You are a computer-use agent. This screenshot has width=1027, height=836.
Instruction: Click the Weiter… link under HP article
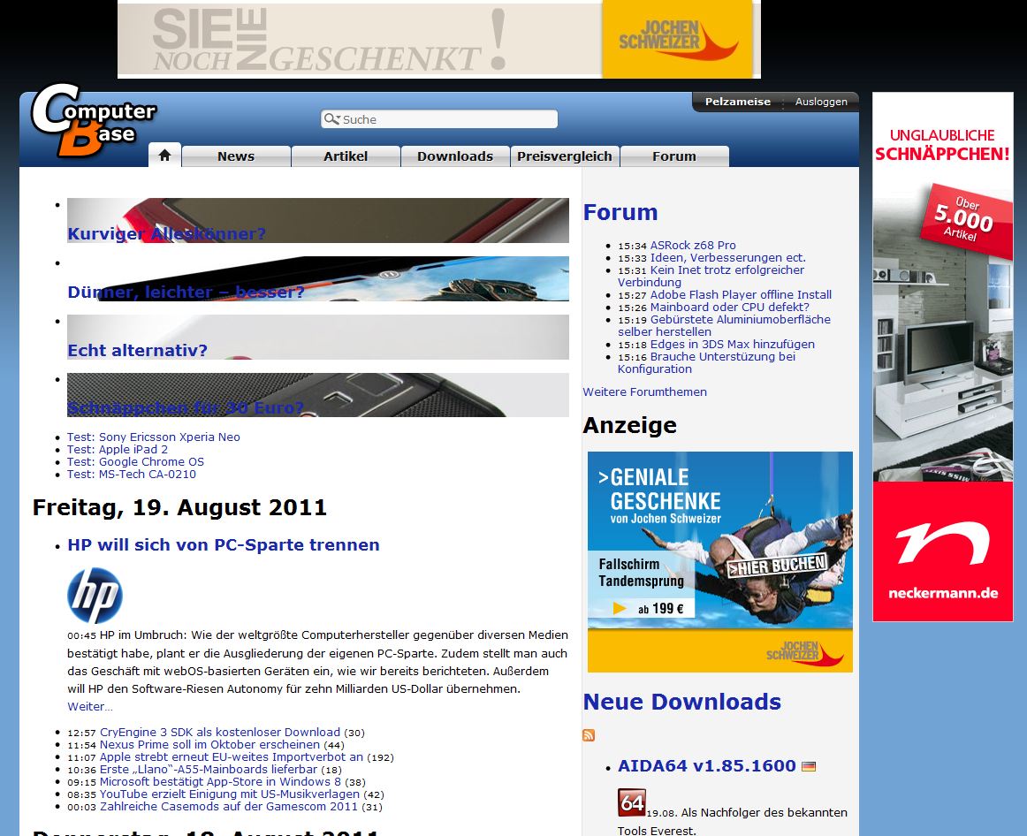pyautogui.click(x=90, y=706)
